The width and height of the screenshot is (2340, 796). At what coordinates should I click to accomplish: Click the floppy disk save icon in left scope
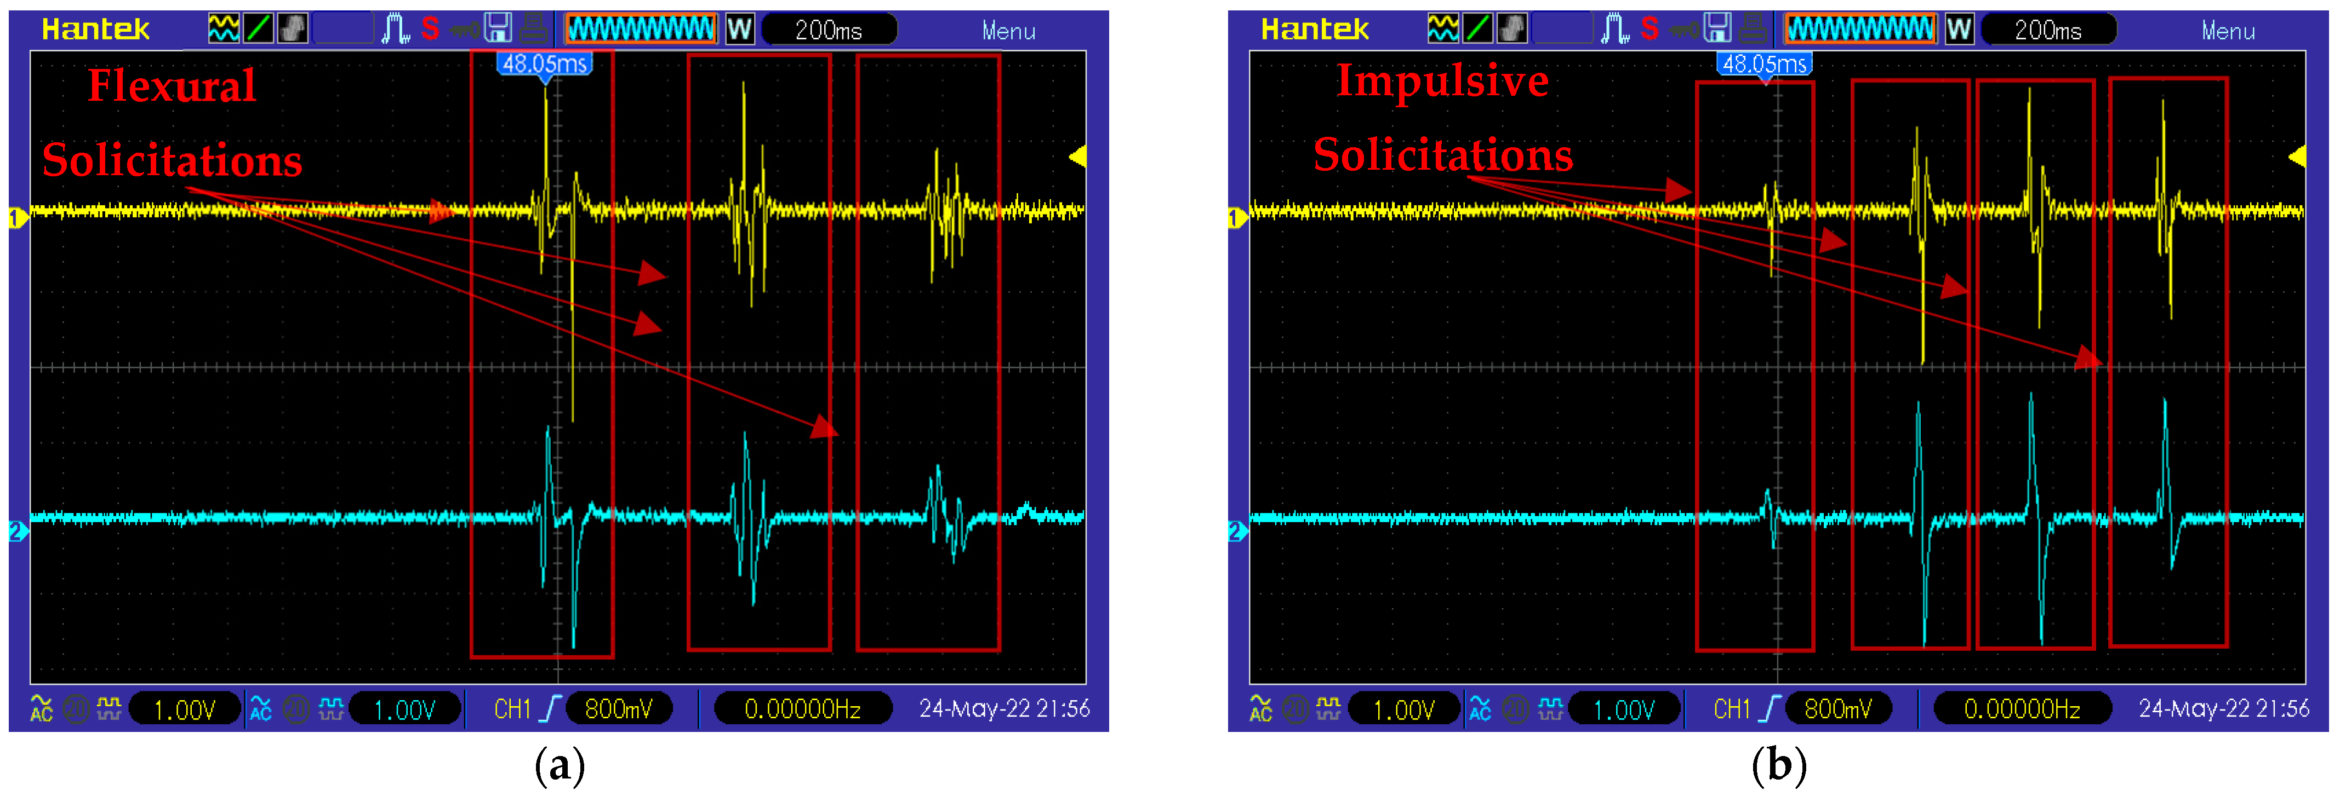pos(498,29)
